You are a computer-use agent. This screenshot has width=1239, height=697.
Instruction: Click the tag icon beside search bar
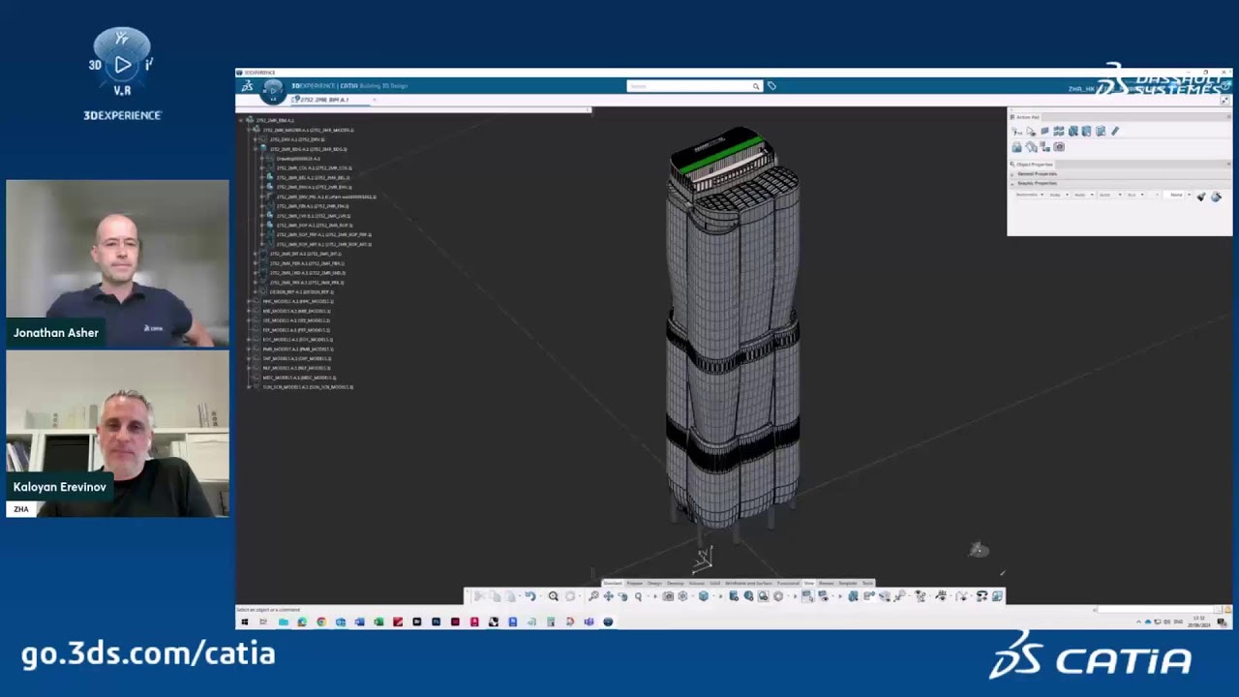771,86
